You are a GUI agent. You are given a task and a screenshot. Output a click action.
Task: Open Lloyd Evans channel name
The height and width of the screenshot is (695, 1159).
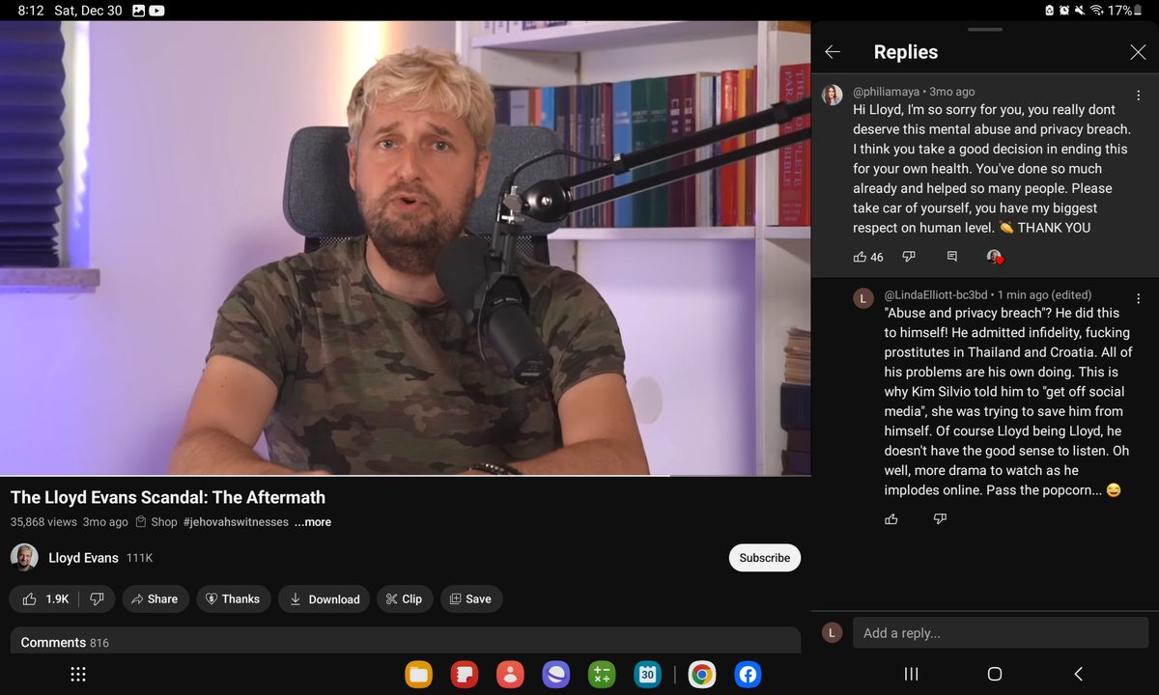click(x=83, y=558)
